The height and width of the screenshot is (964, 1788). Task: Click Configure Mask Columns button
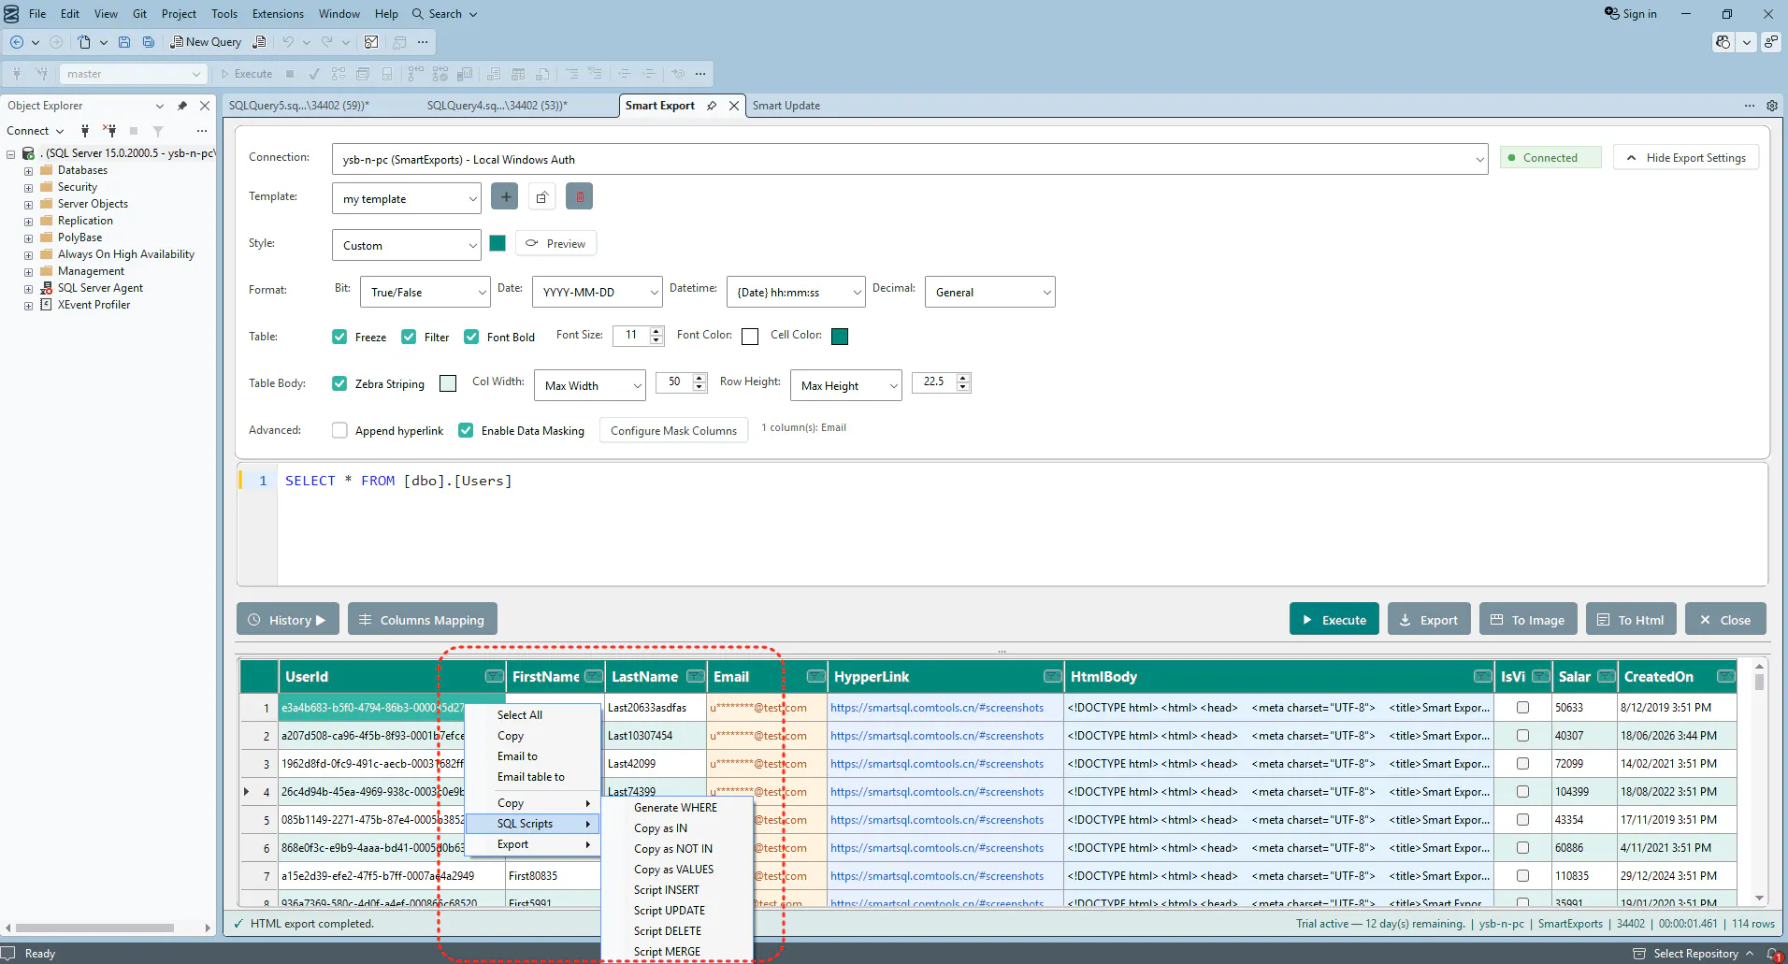(673, 430)
